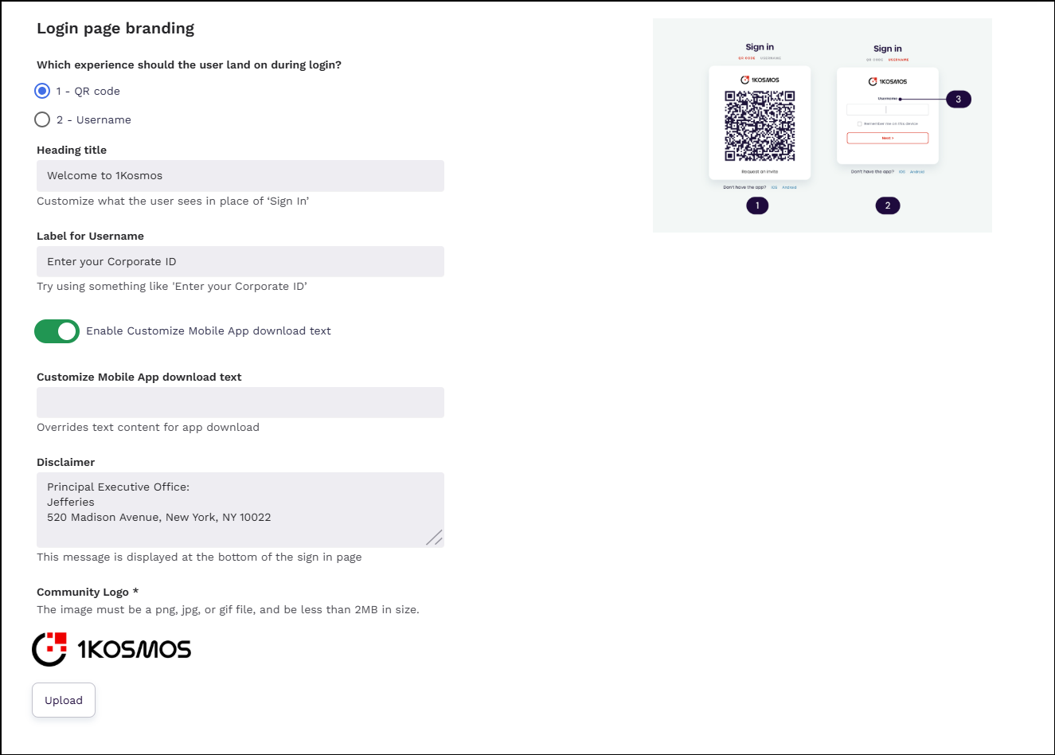Click the 1Kosmos community logo image
This screenshot has height=755, width=1055.
coord(111,649)
